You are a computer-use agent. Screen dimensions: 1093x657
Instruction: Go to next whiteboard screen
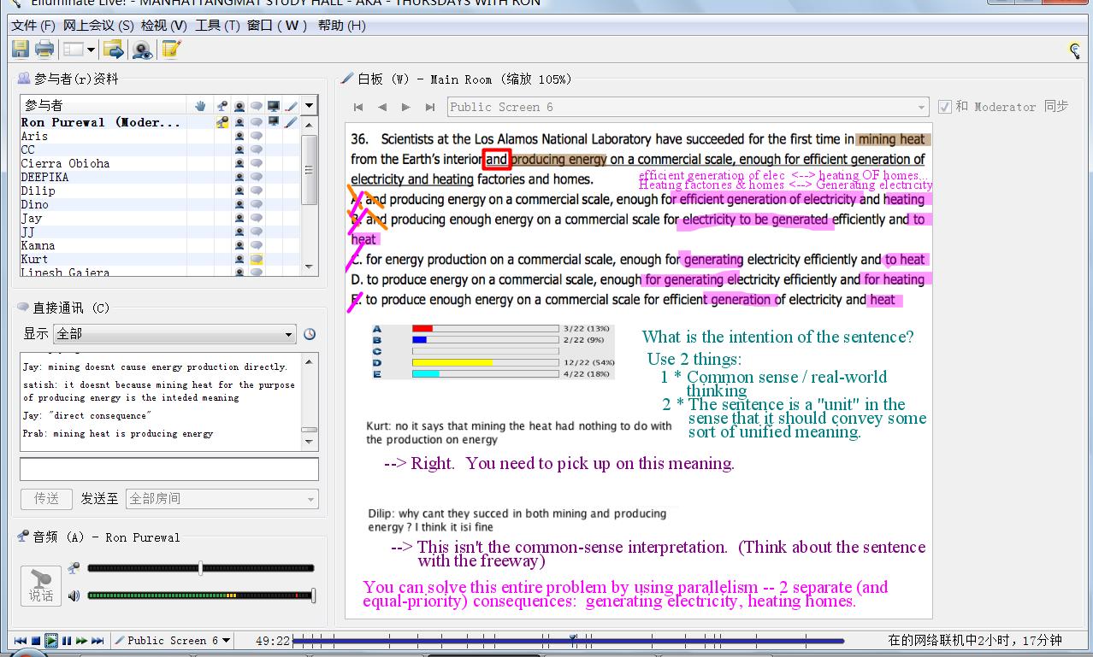pos(406,107)
